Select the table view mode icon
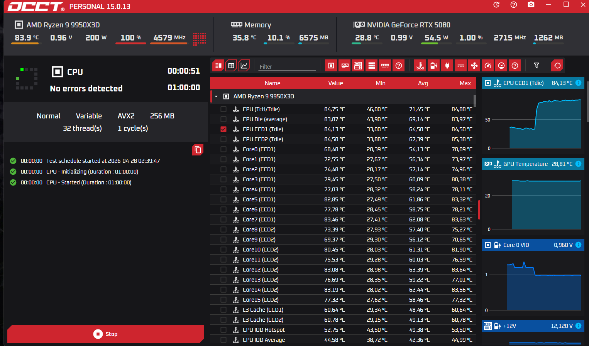Image resolution: width=589 pixels, height=346 pixels. click(x=231, y=66)
